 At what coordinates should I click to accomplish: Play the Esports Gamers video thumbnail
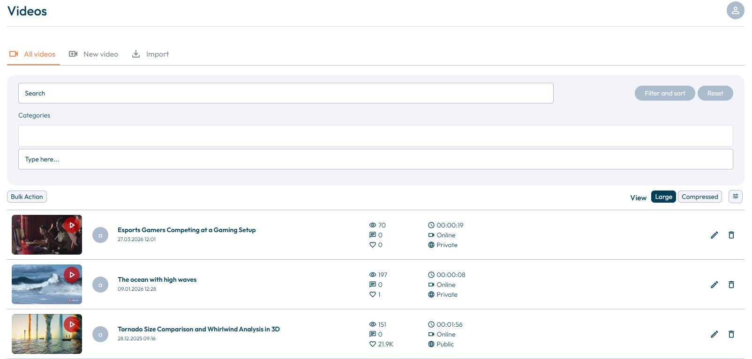[x=71, y=225]
